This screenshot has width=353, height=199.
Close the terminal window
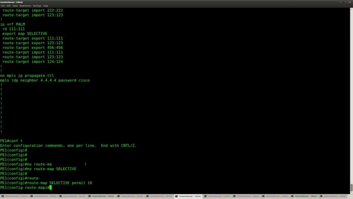pos(350,2)
